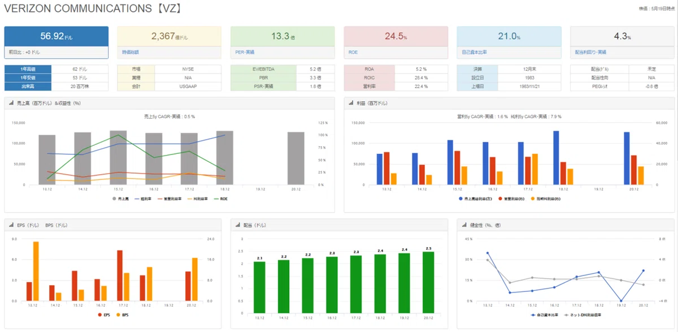Click the bar-chart icon beside 売上高 panel title
The height and width of the screenshot is (332, 678).
point(12,104)
